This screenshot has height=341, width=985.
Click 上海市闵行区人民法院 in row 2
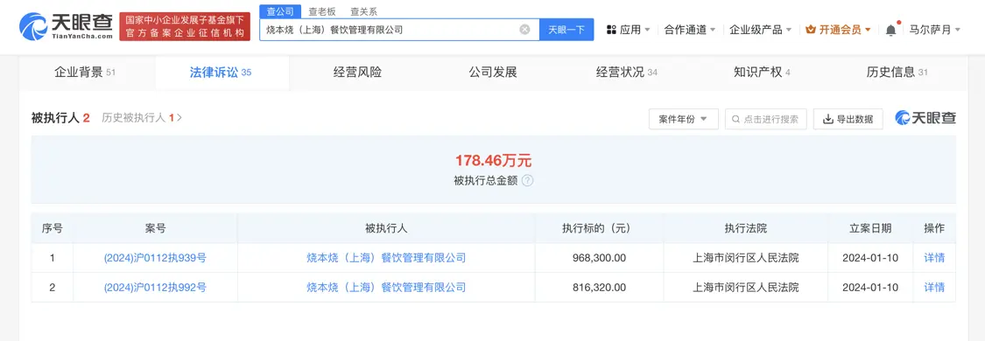[746, 287]
